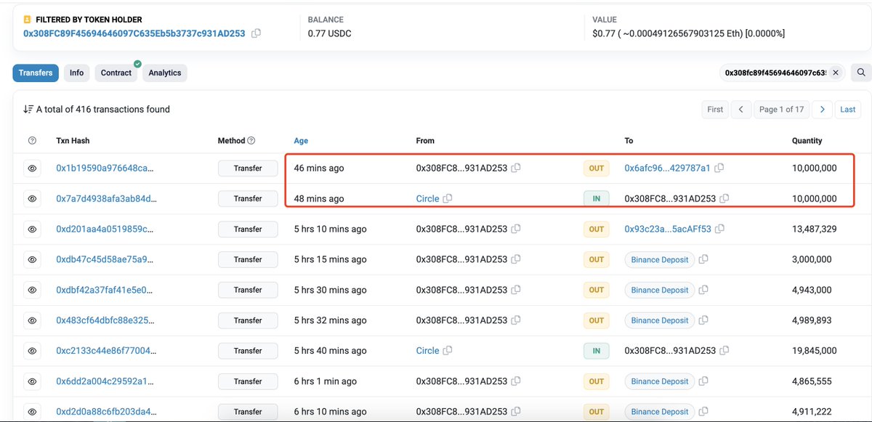View details eye for 0xdb47c45d58ae75a9
This screenshot has width=872, height=422.
[x=32, y=259]
